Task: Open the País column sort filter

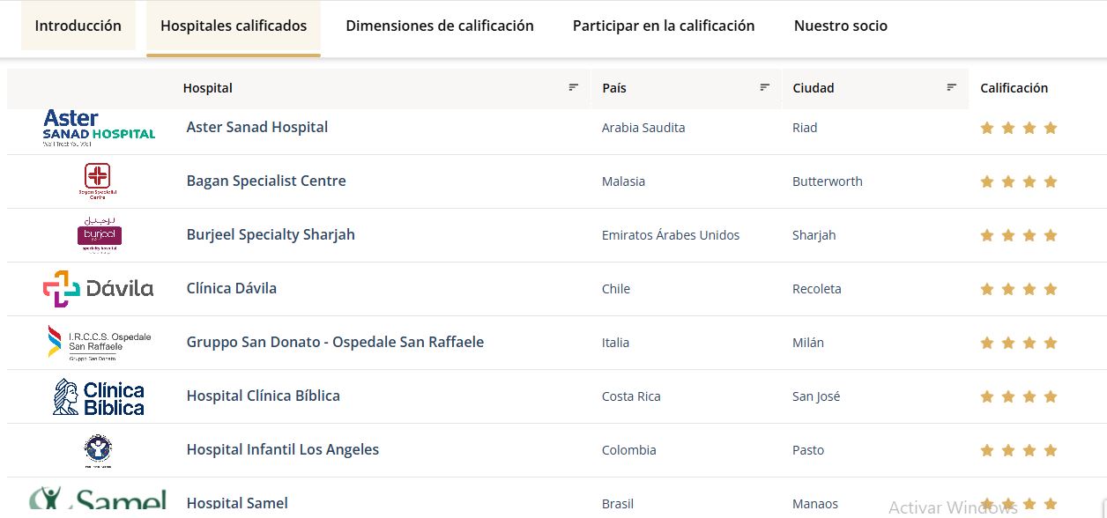Action: (x=765, y=87)
